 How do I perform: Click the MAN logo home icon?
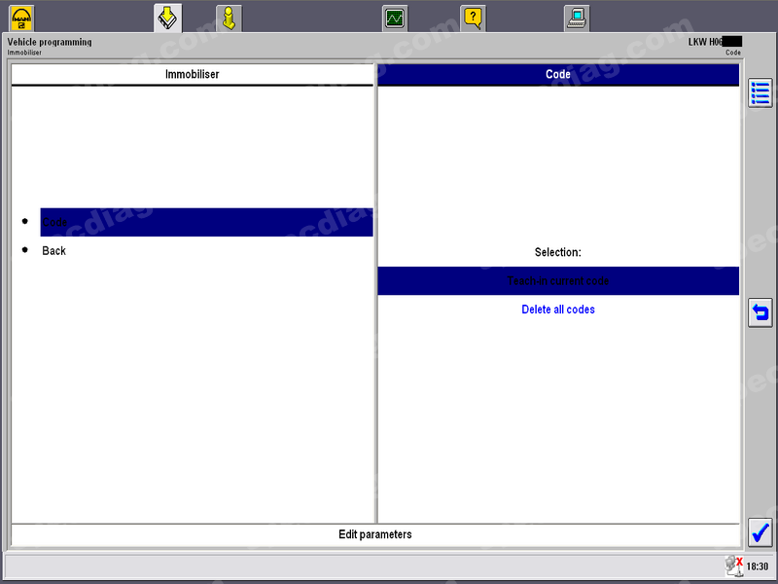[x=21, y=18]
